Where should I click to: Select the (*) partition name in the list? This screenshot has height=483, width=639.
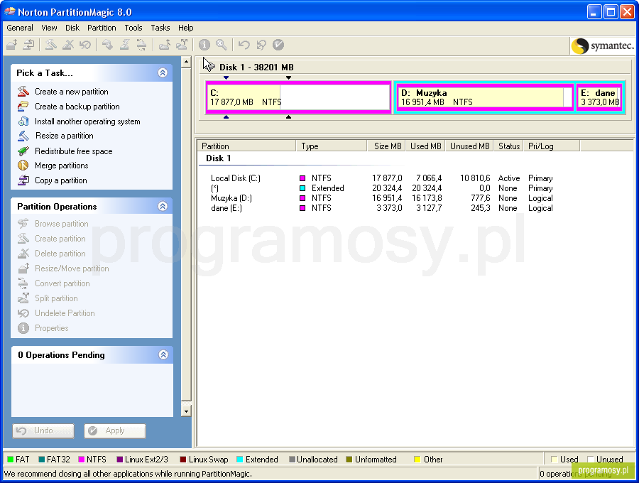click(x=214, y=188)
